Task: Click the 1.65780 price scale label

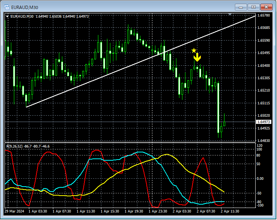Action: 264,15
